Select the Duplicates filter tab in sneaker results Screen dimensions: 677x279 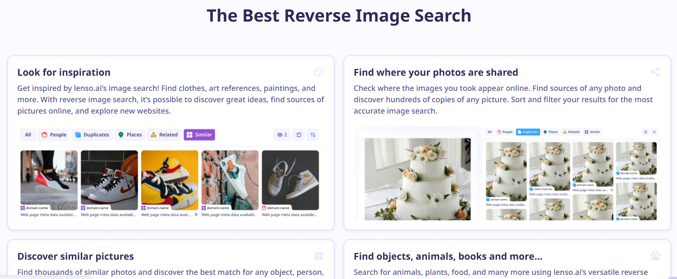pyautogui.click(x=92, y=135)
